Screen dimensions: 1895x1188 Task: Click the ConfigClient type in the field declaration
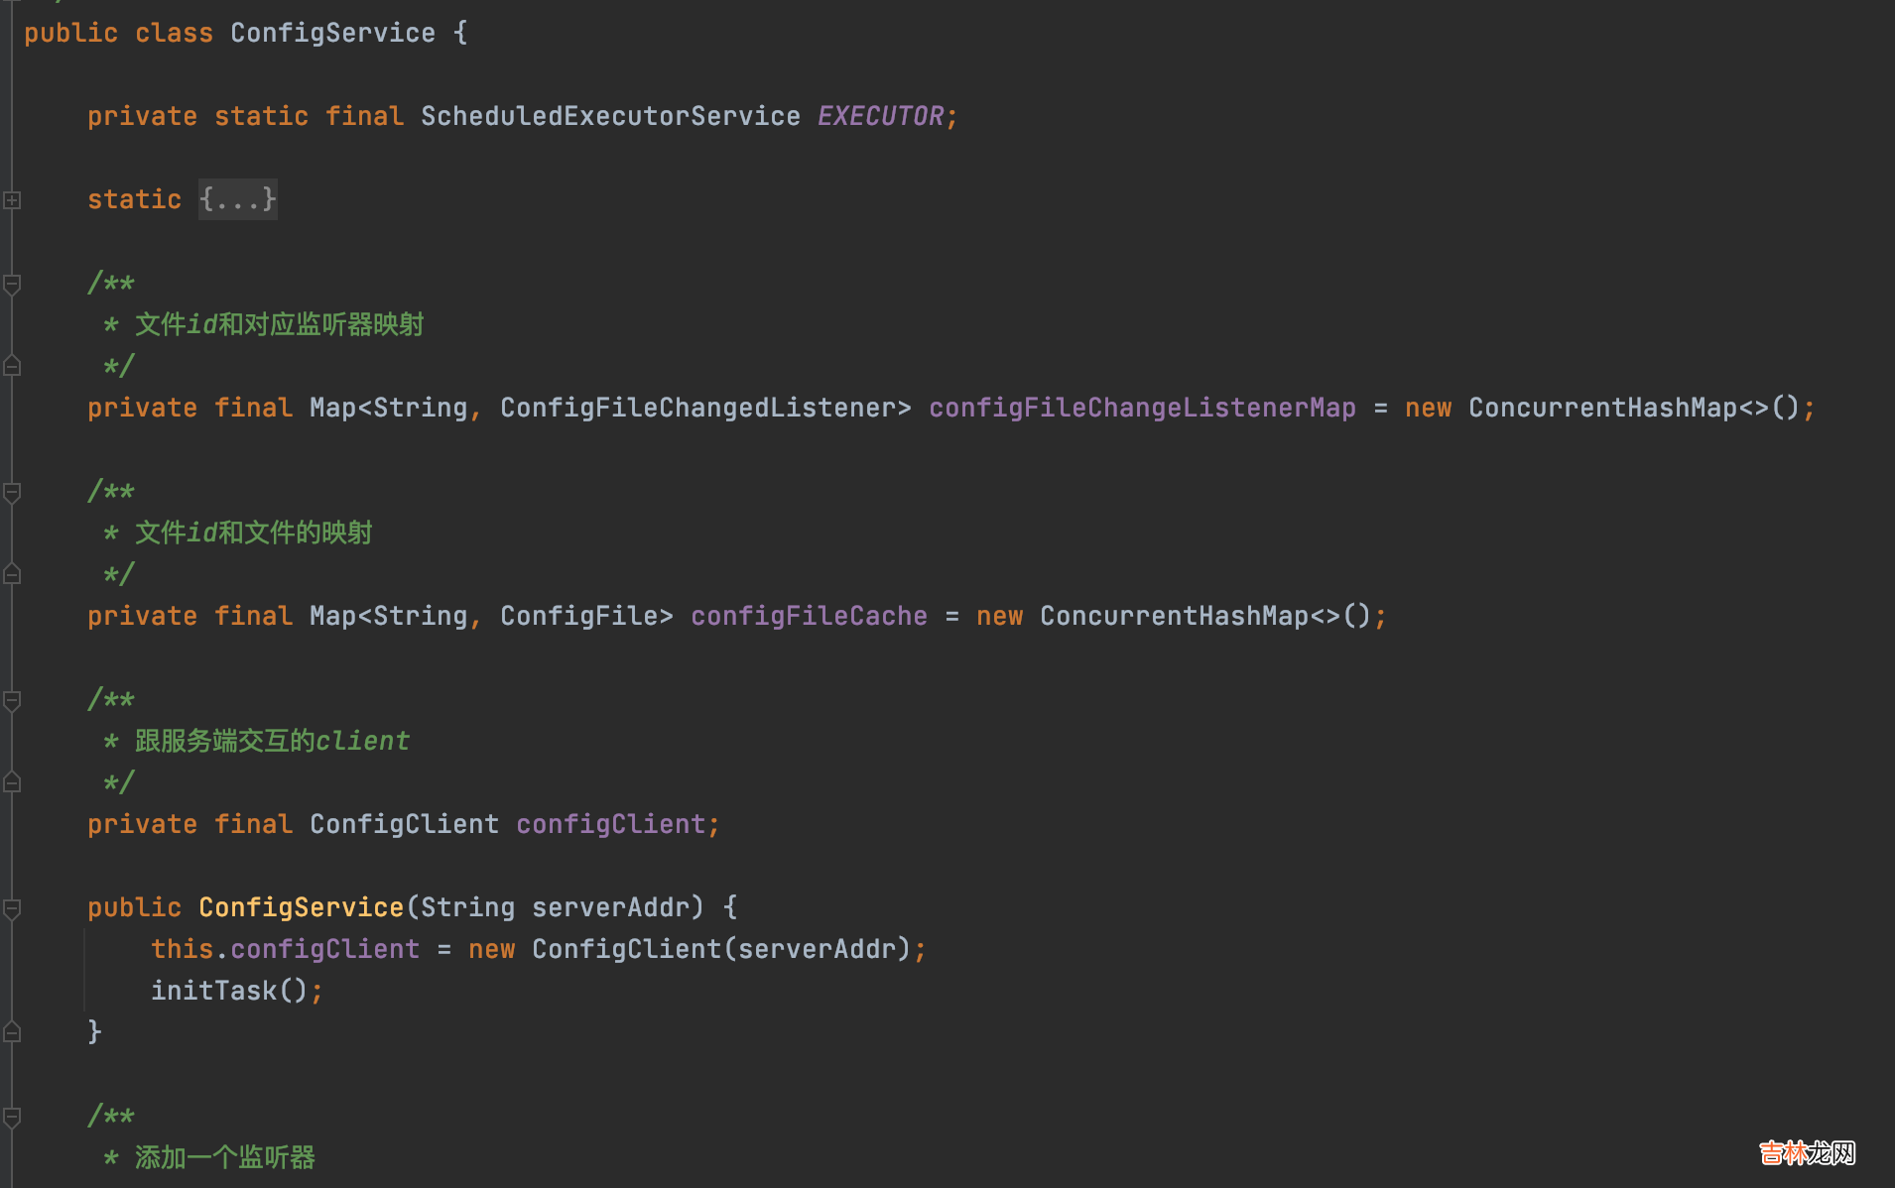coord(404,824)
